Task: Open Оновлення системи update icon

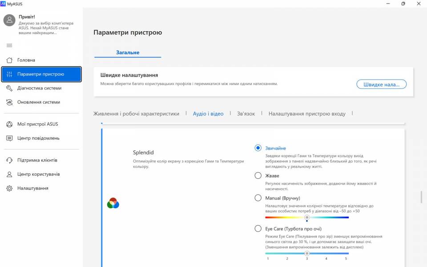Action: click(x=9, y=102)
